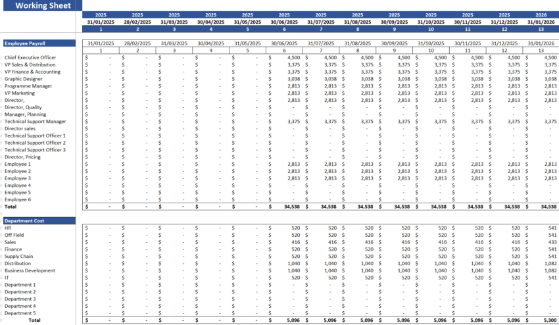This screenshot has width=559, height=325.
Task: Select the Chief Executive Officer row label
Action: 30,57
